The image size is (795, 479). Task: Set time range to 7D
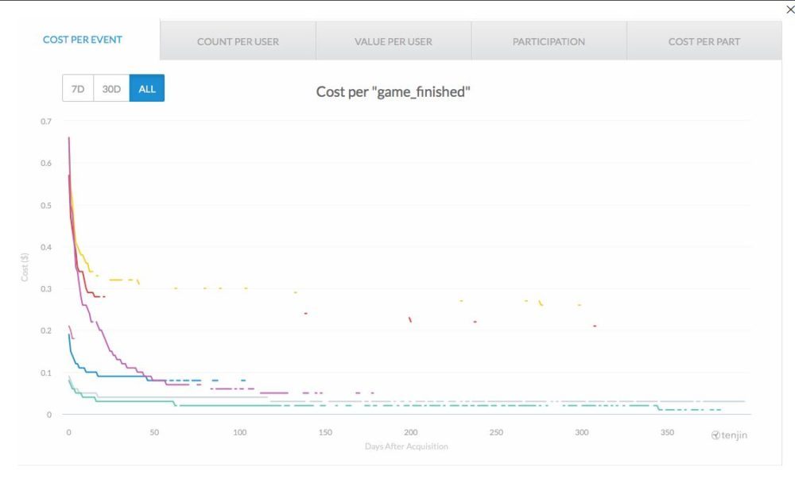pyautogui.click(x=78, y=89)
